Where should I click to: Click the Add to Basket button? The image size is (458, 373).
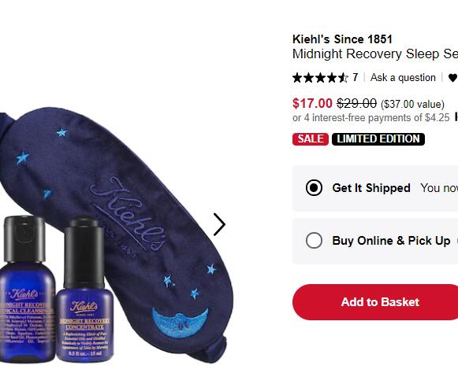pos(375,302)
